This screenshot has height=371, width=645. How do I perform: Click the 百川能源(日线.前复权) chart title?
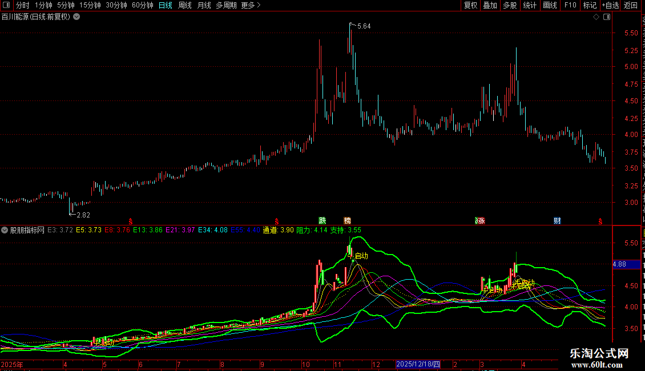tap(36, 17)
